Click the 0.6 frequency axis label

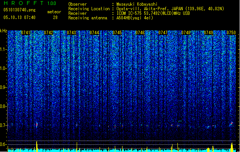(x=3, y=144)
